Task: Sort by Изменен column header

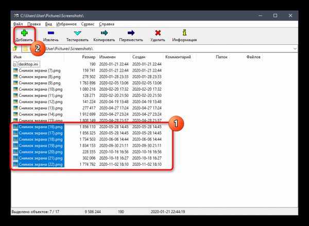Action: [x=108, y=57]
